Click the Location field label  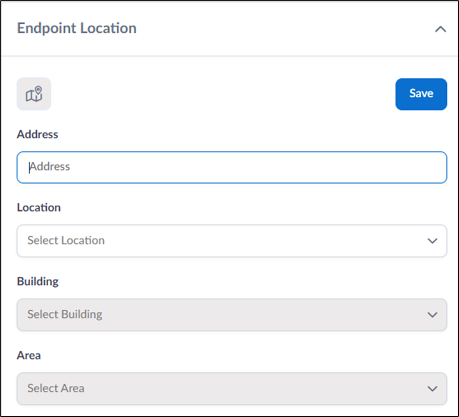39,208
